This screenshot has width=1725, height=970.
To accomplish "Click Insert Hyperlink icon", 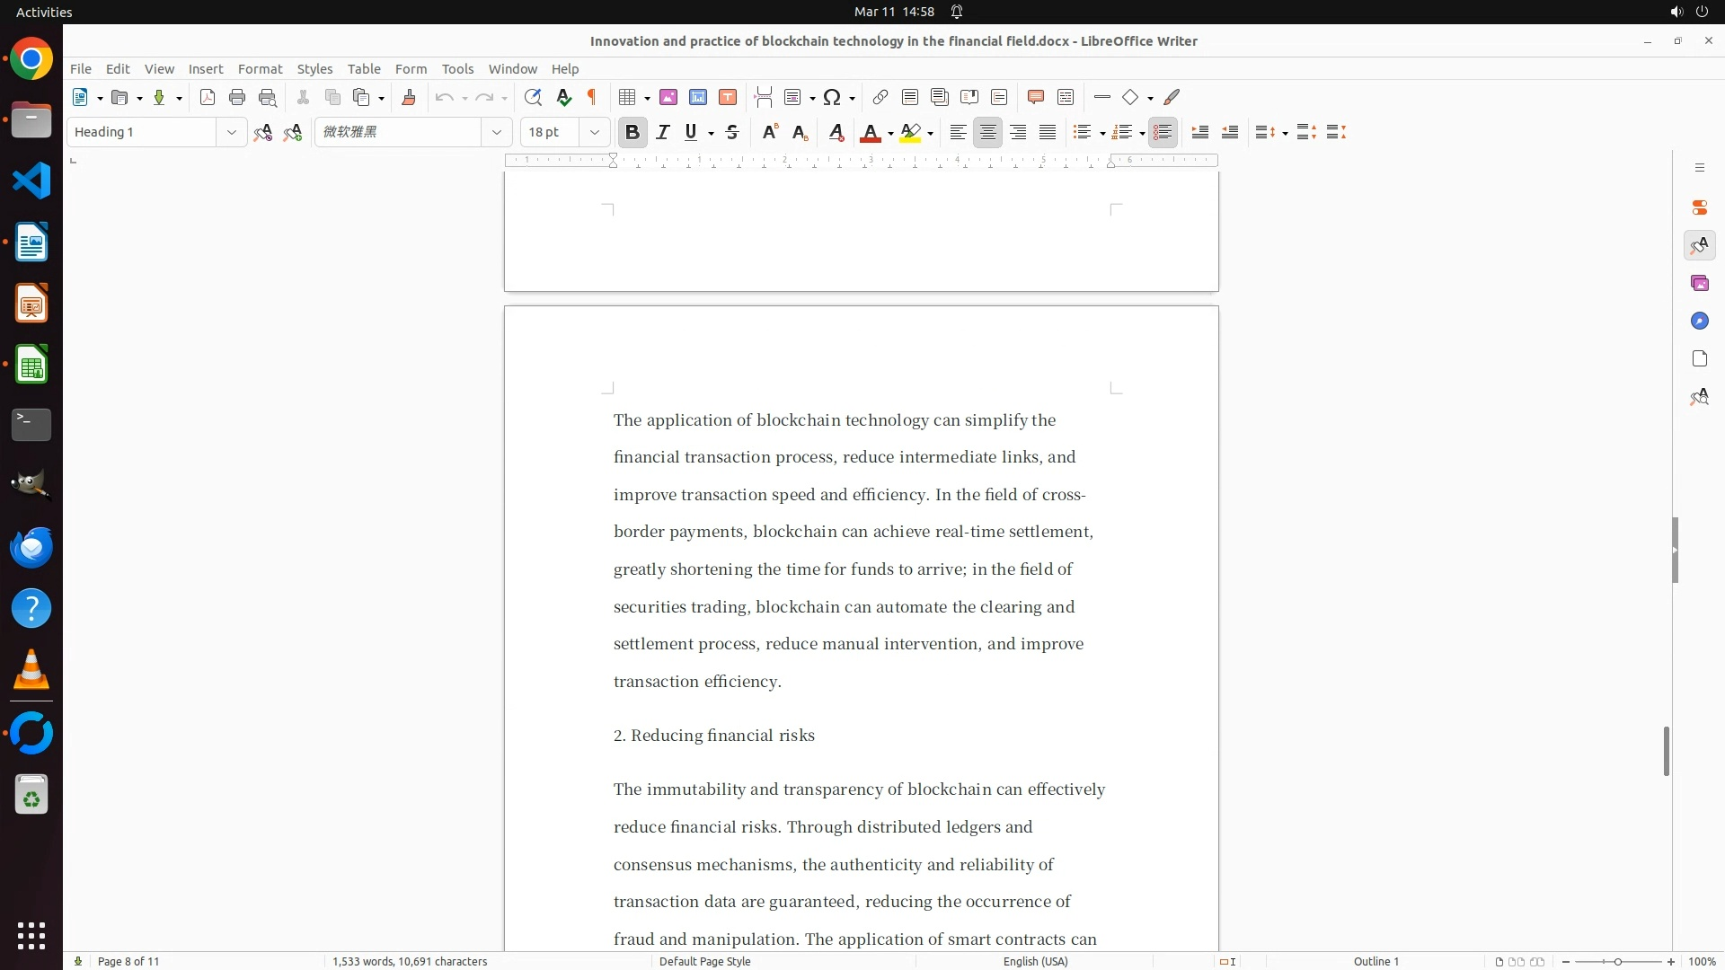I will coord(880,98).
